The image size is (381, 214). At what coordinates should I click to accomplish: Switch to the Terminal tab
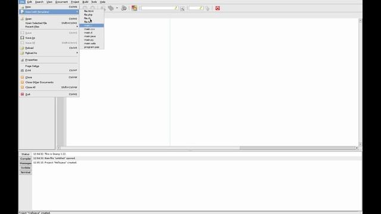click(x=26, y=172)
